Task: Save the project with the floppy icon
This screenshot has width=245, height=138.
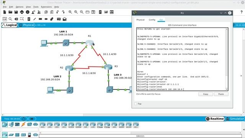Action: click(x=16, y=12)
